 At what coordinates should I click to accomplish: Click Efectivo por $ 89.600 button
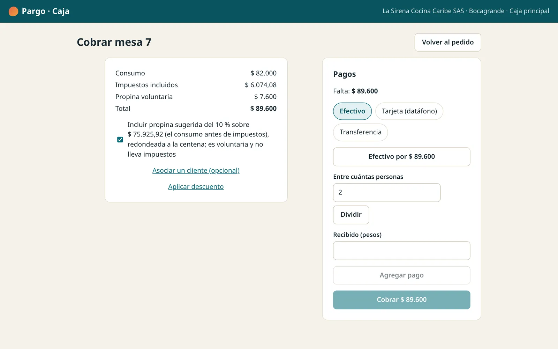(x=401, y=157)
